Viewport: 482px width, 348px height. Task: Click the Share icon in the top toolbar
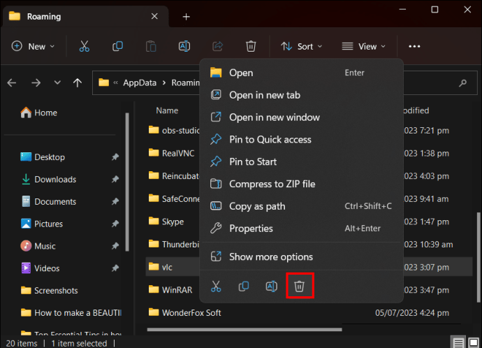[x=218, y=46]
